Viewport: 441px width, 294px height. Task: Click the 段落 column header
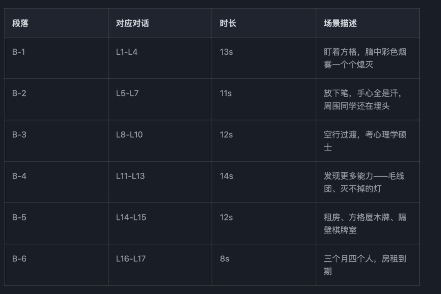pyautogui.click(x=20, y=23)
